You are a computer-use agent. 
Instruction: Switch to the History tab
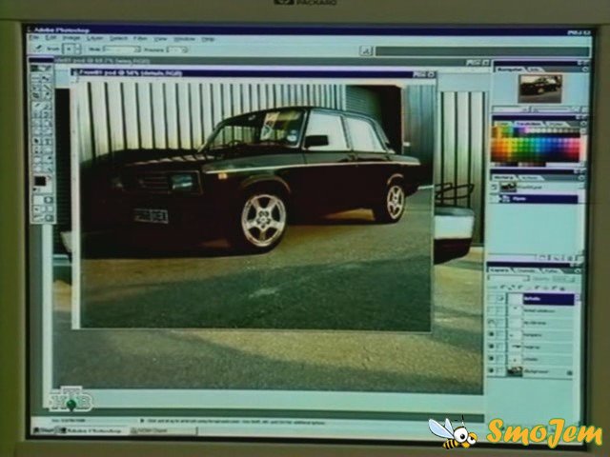pos(503,178)
